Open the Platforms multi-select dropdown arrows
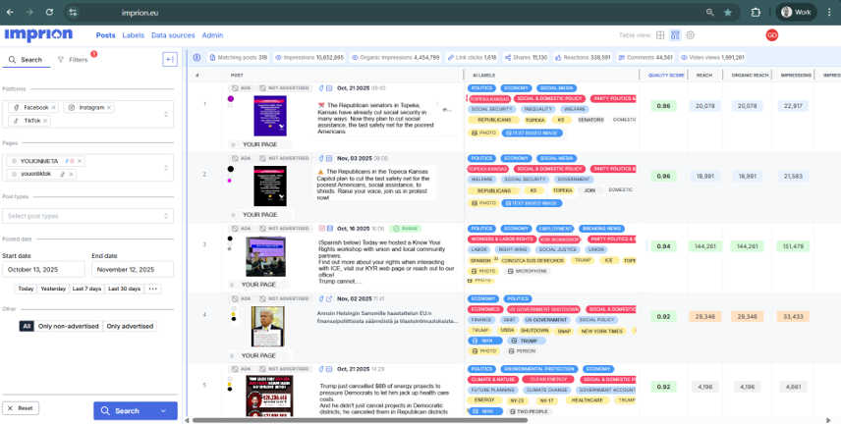 tap(166, 114)
